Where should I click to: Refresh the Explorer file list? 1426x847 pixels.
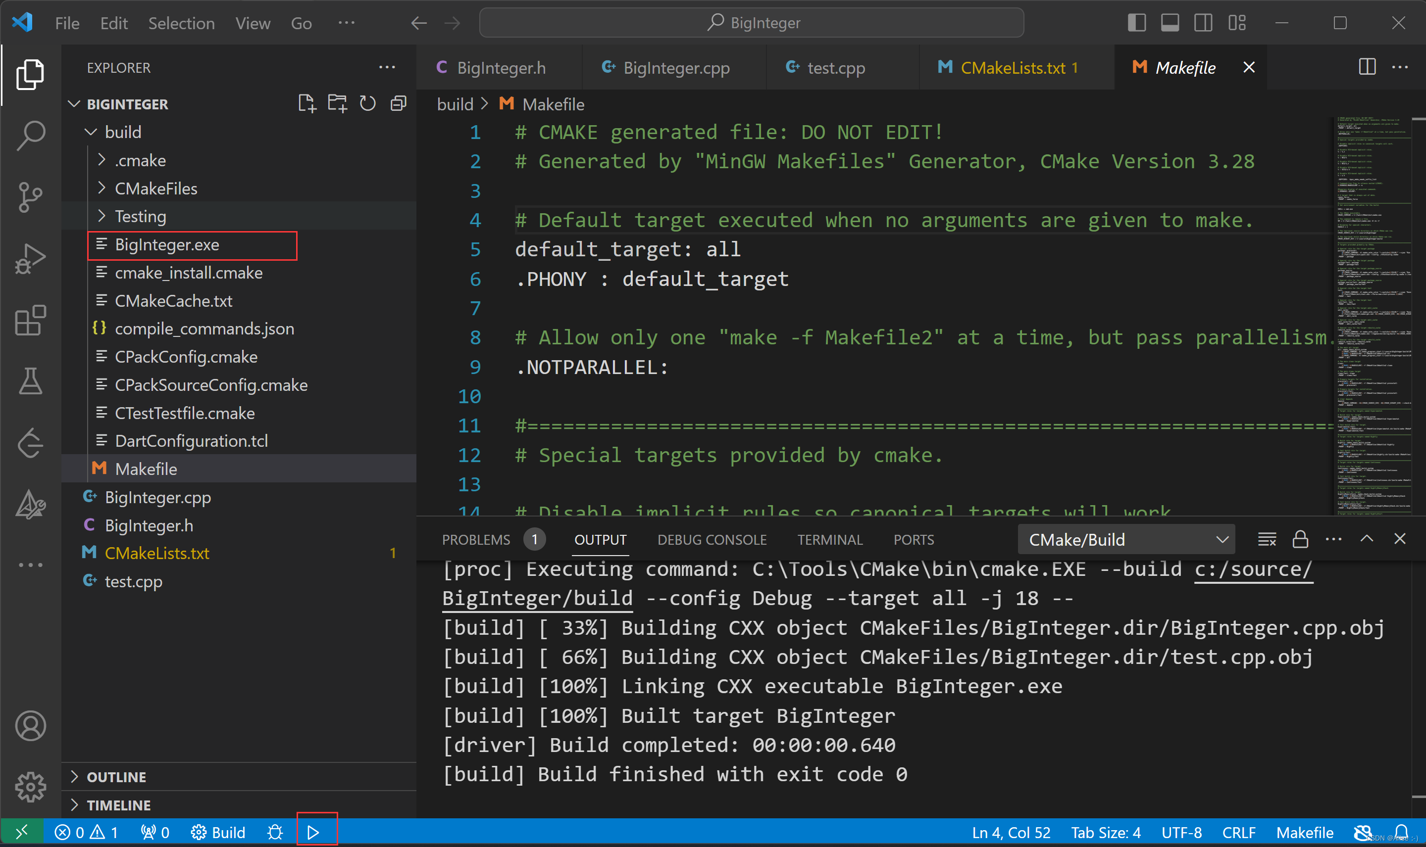[367, 103]
